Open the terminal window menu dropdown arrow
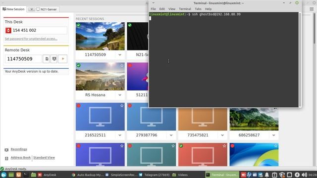 [153, 3]
